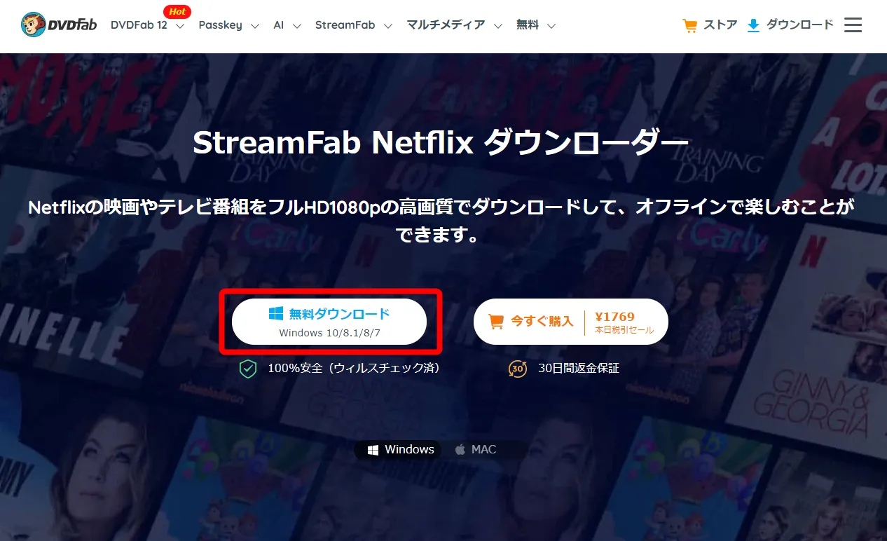Expand the 無料 dropdown chevron

[x=551, y=27]
